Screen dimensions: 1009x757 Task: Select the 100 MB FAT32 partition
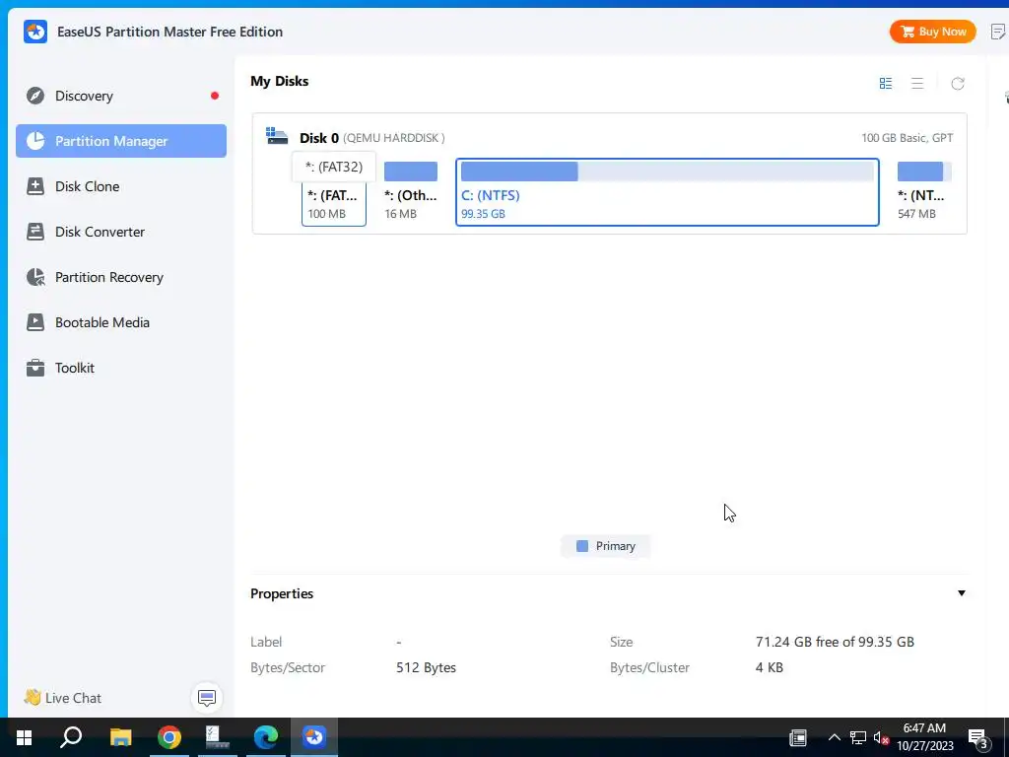[334, 204]
